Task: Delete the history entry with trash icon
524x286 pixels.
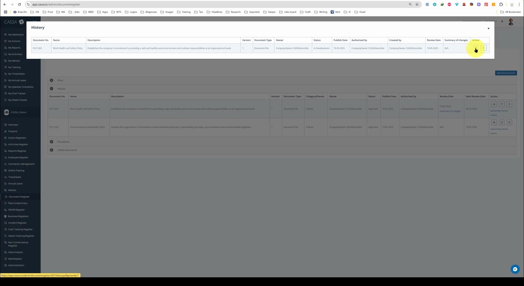Action: click(x=483, y=48)
